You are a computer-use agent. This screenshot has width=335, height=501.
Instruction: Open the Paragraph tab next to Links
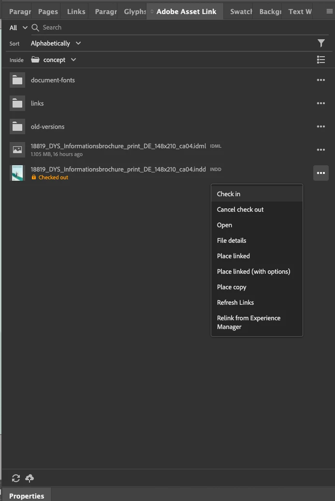point(106,12)
